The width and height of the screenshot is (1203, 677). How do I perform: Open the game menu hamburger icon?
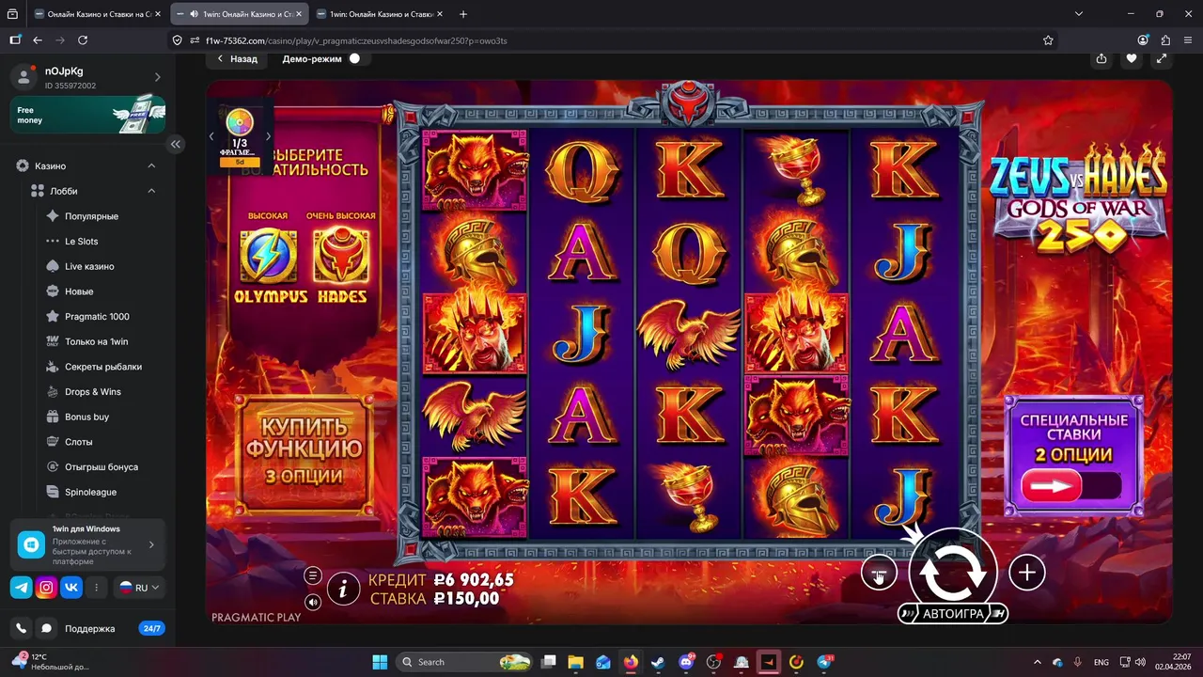[x=313, y=575]
